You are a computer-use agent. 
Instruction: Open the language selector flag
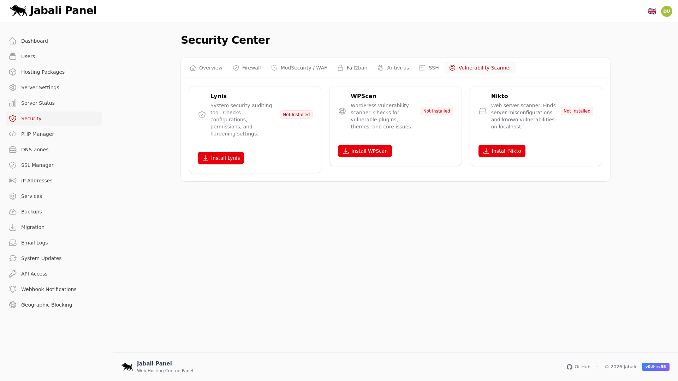[x=652, y=11]
